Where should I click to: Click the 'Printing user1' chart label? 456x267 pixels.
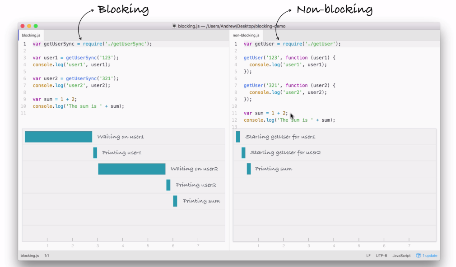pos(121,152)
